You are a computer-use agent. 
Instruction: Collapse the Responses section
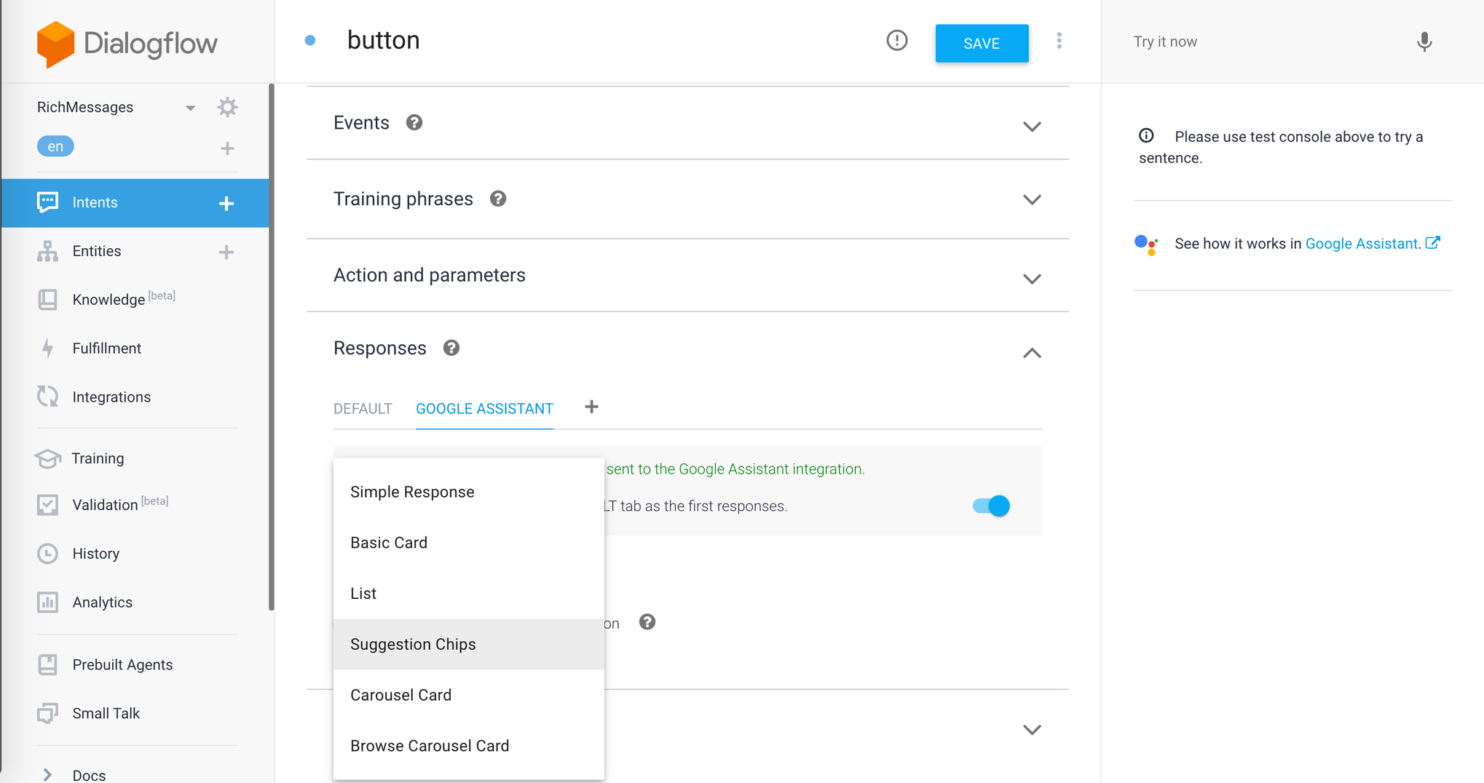1031,353
